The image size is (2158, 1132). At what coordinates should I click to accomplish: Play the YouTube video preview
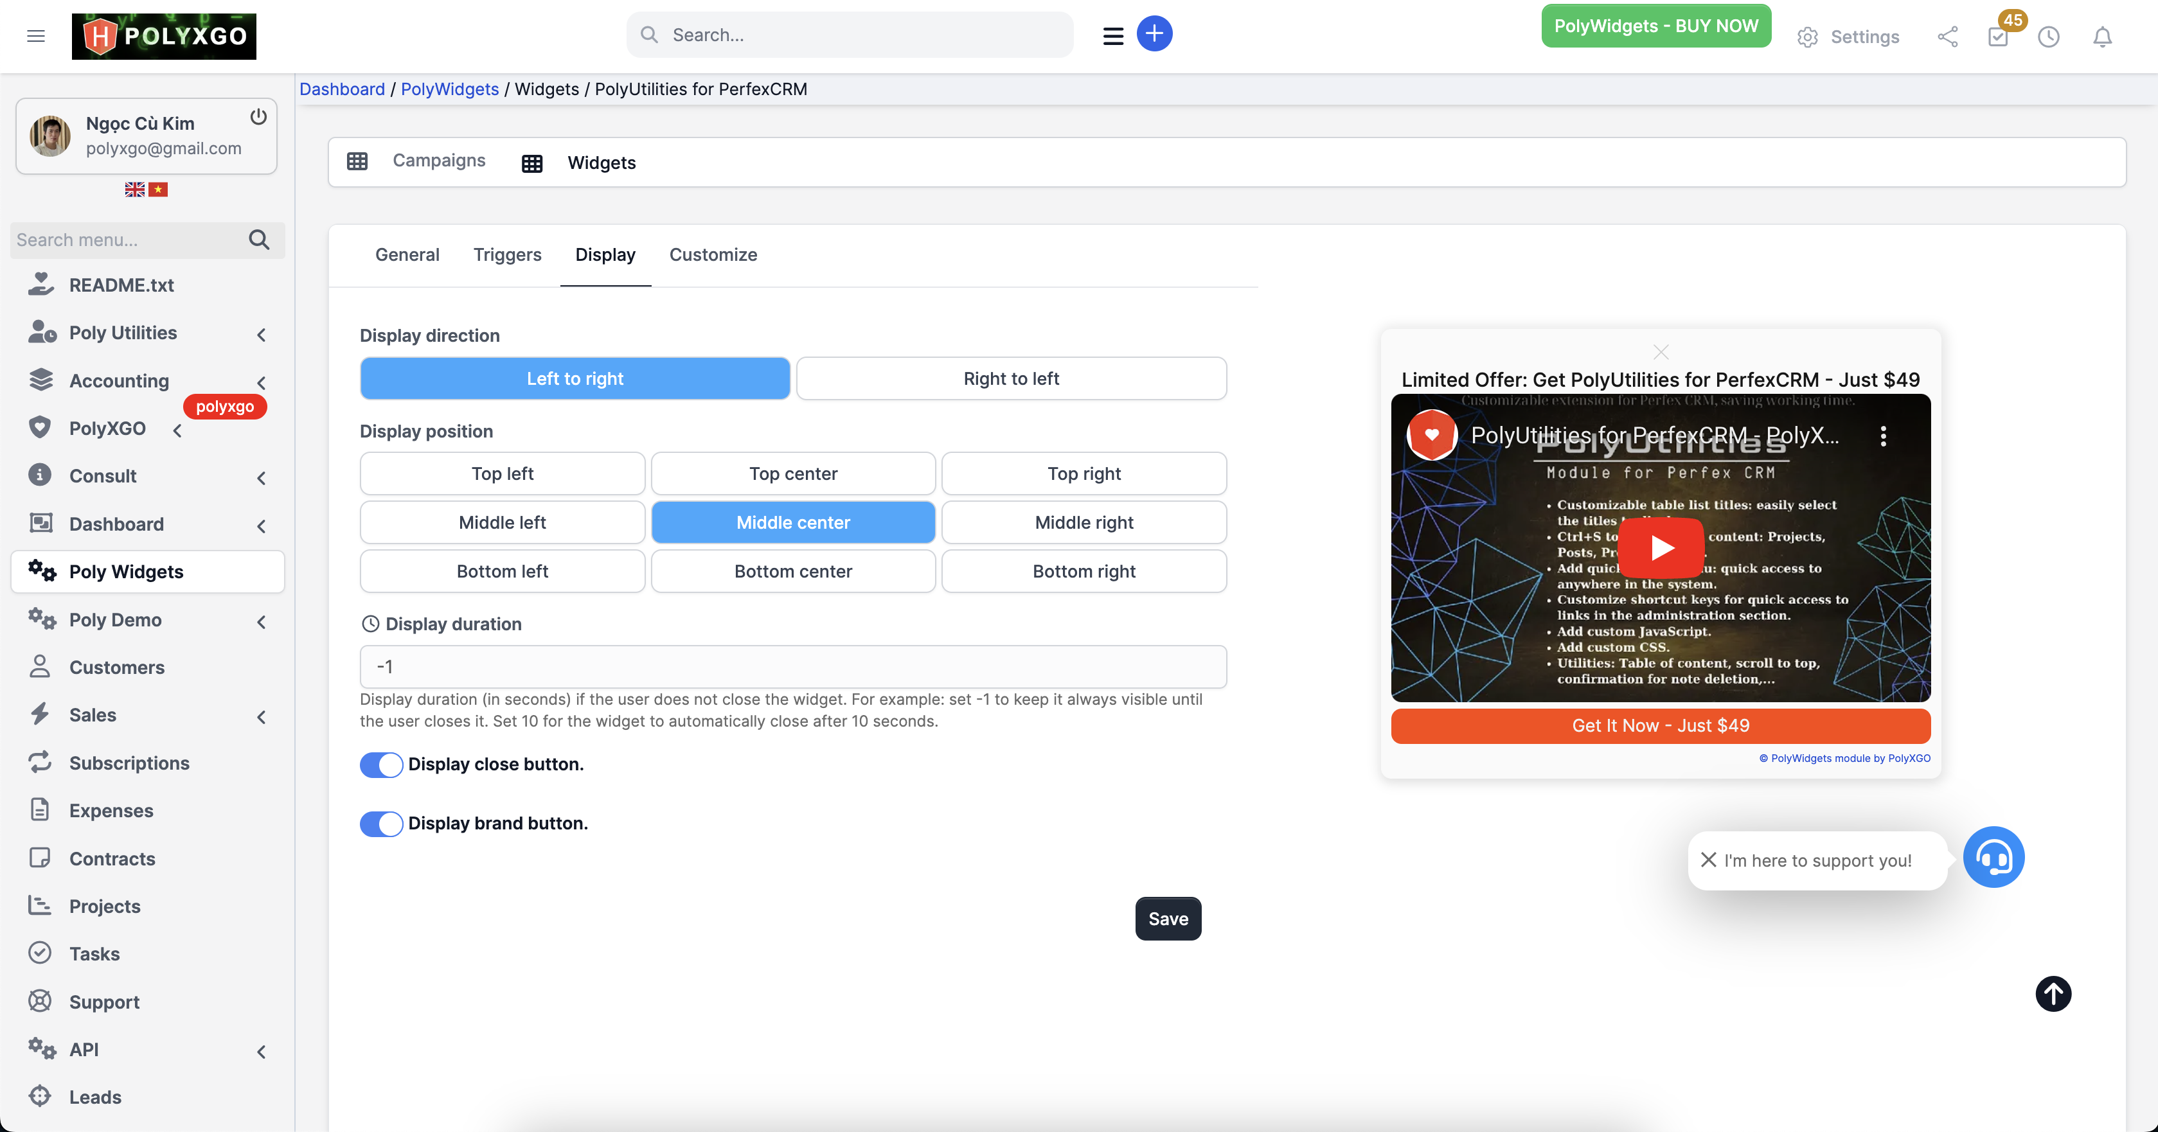(x=1661, y=547)
